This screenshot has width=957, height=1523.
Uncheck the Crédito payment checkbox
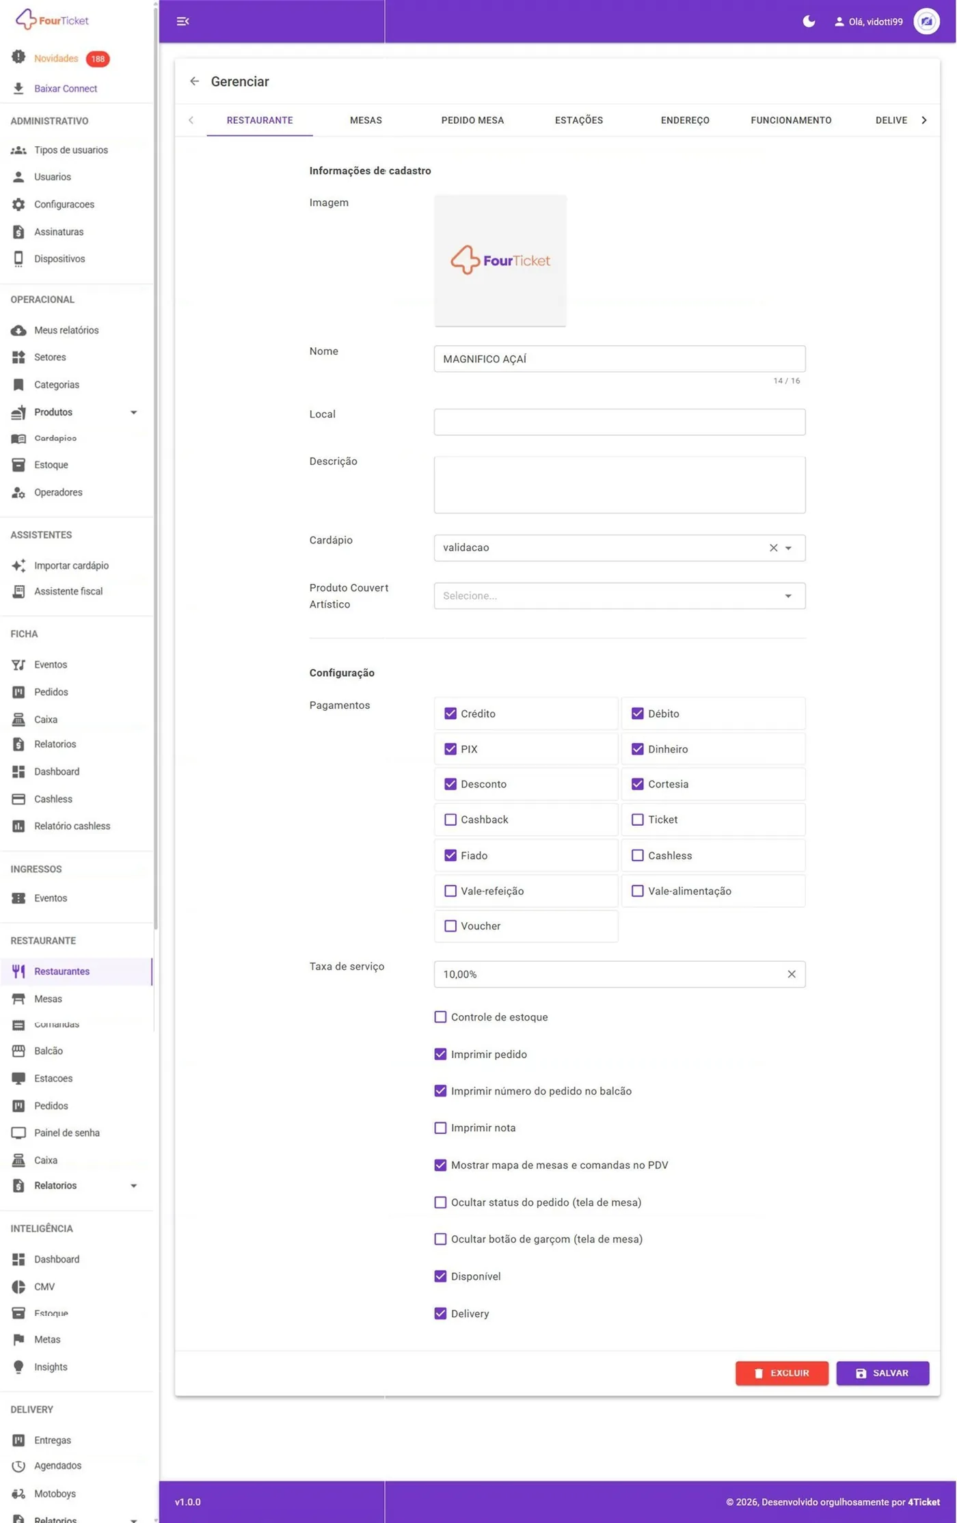click(450, 714)
